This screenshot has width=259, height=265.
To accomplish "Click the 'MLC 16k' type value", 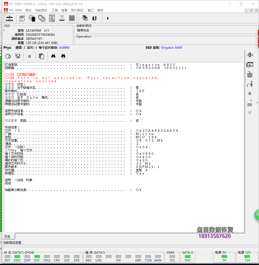I will [146, 137].
